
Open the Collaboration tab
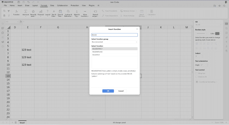click(x=62, y=5)
